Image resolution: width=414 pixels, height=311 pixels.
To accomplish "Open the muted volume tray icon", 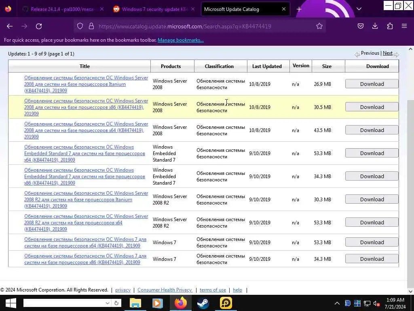I will point(377,303).
